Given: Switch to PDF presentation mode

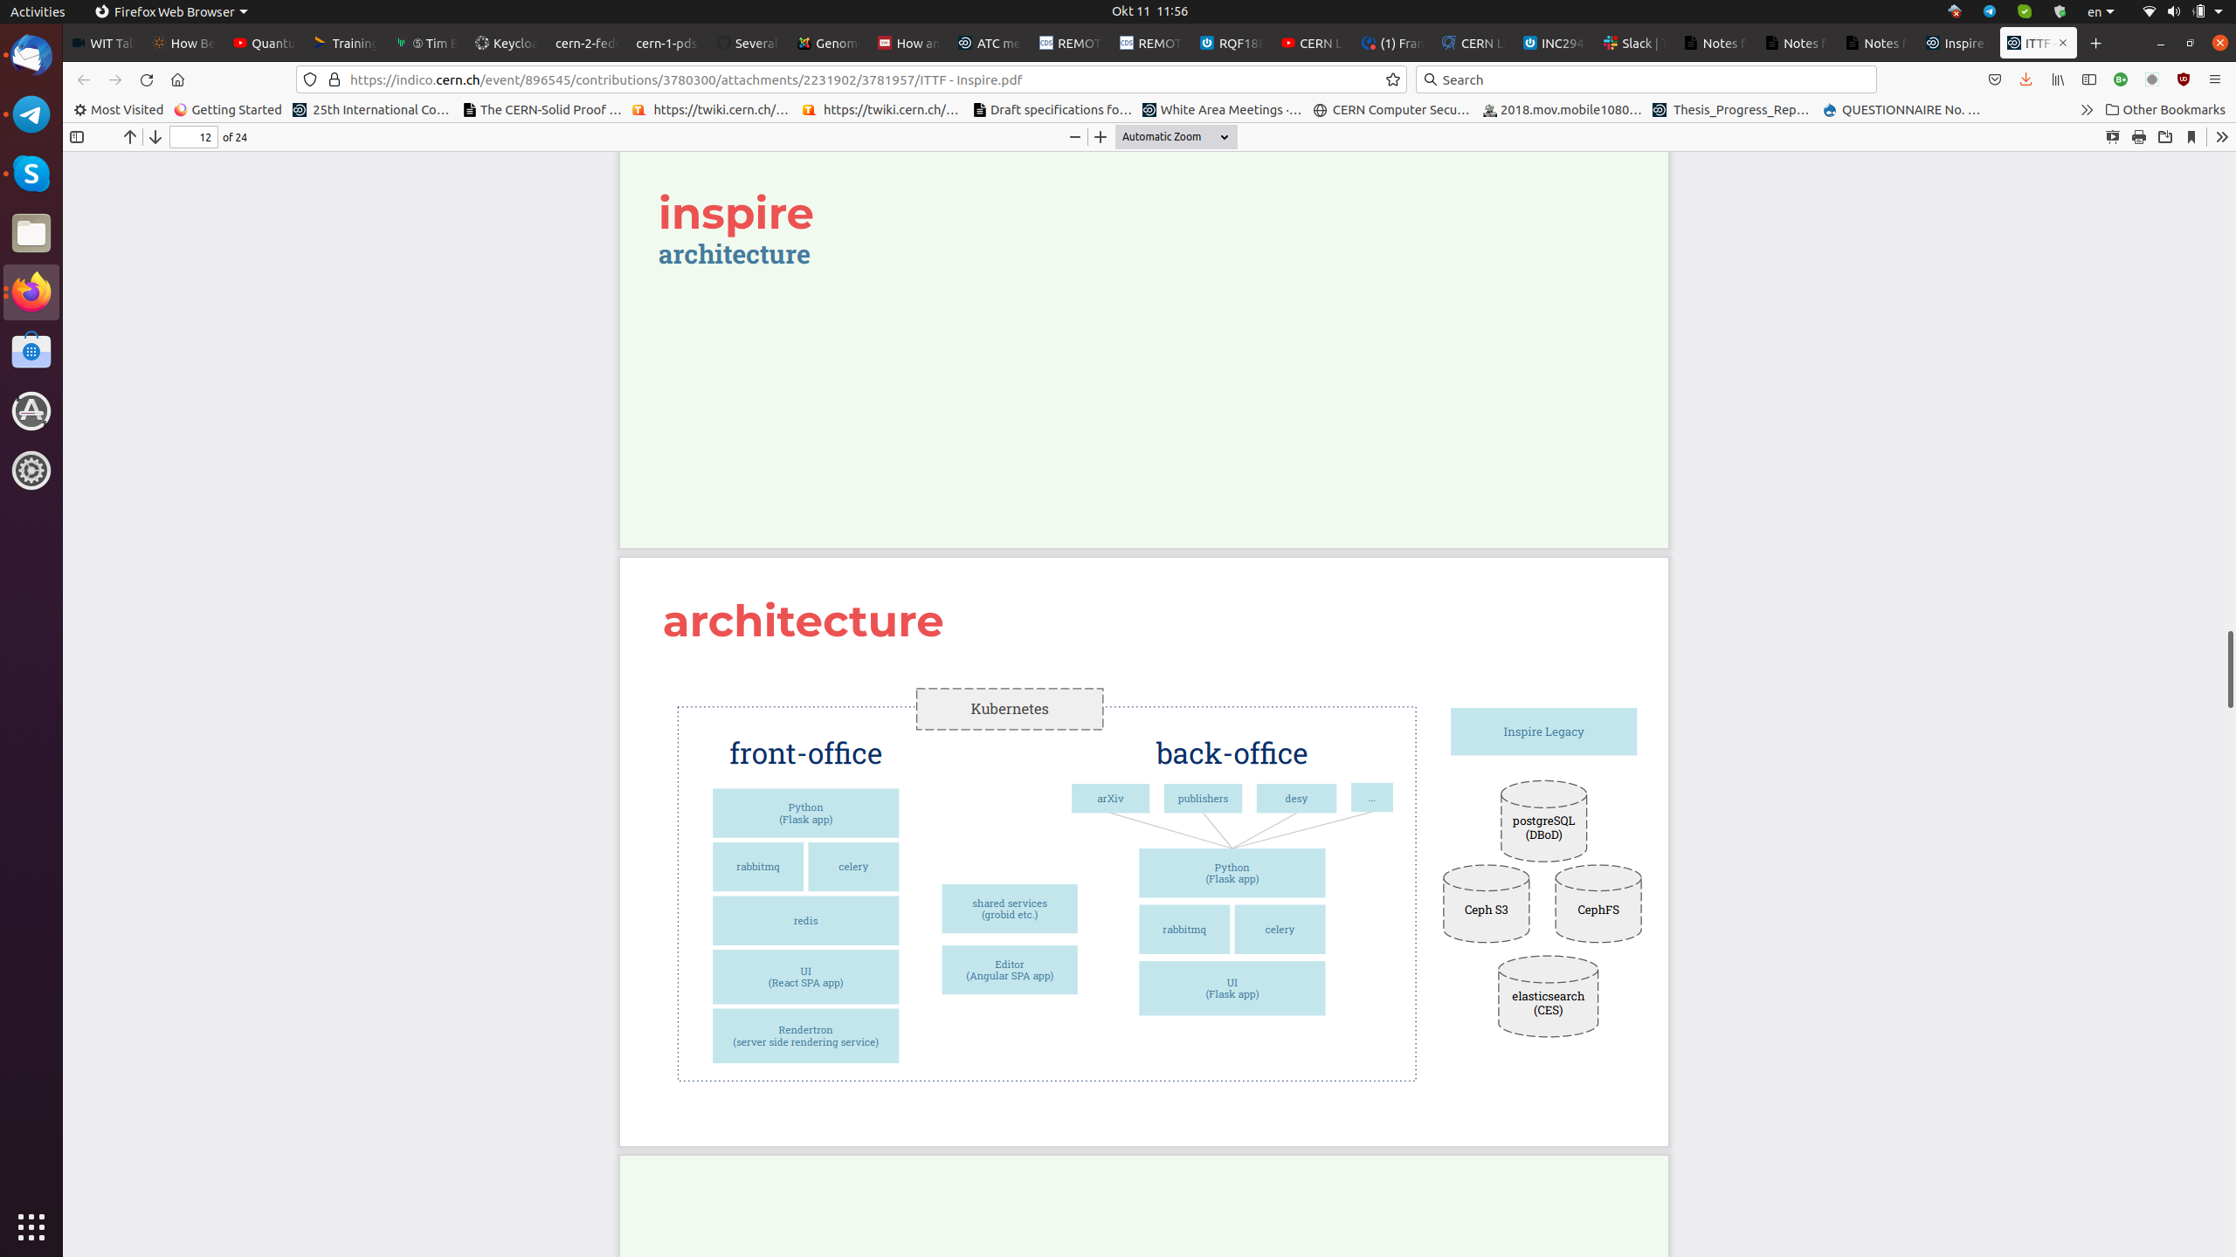Looking at the screenshot, I should (2113, 137).
